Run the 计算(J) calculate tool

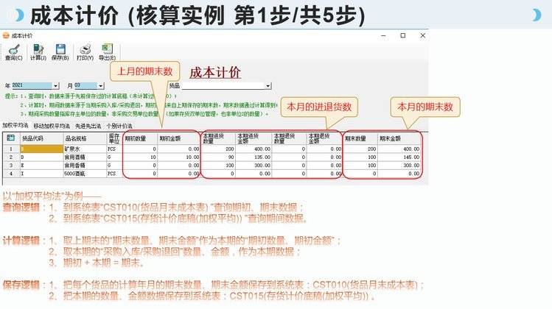38,51
